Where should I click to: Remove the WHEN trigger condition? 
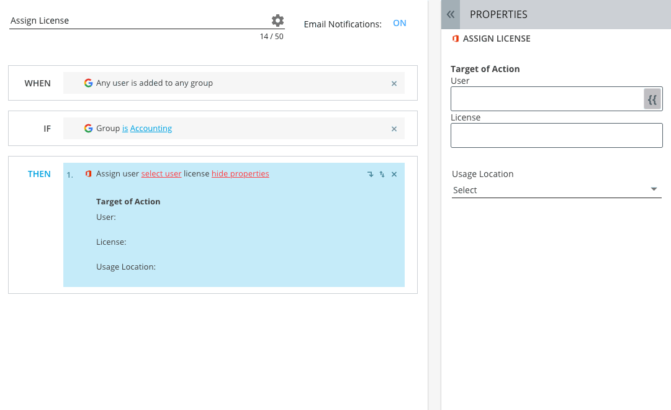pyautogui.click(x=394, y=83)
